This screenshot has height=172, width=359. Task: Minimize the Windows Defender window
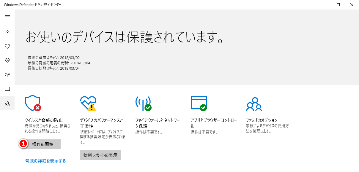[324, 5]
